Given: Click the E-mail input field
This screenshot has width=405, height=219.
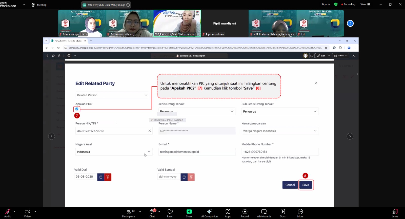Looking at the screenshot, I should (197, 152).
